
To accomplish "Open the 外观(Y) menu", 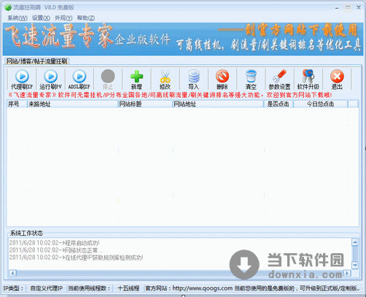I will tap(63, 18).
